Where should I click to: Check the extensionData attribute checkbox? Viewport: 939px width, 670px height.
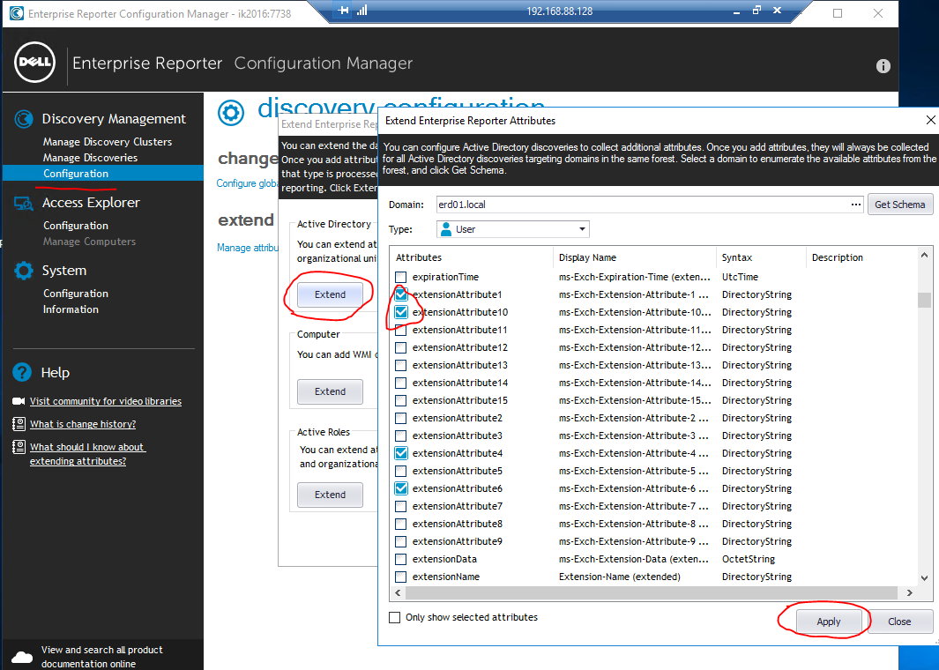[x=400, y=559]
